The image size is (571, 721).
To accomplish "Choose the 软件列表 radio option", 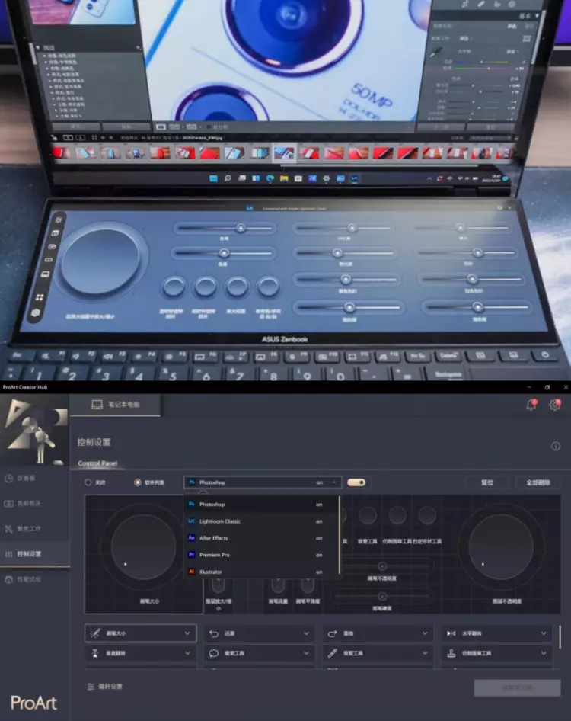I will click(x=137, y=482).
